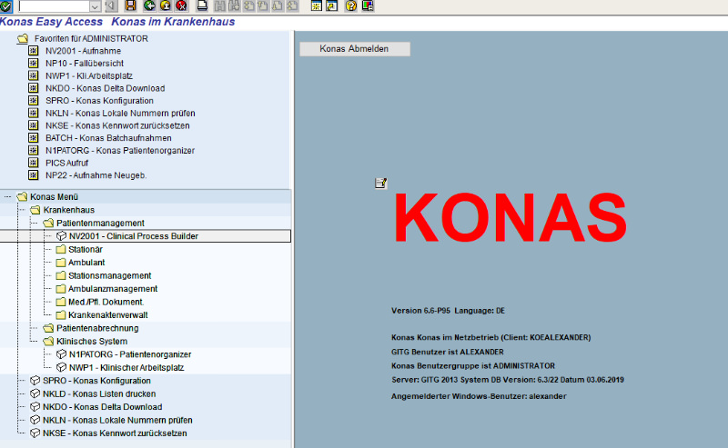
Task: Click the cube icon of NKLD - Konas Listen drucken
Action: coord(35,393)
